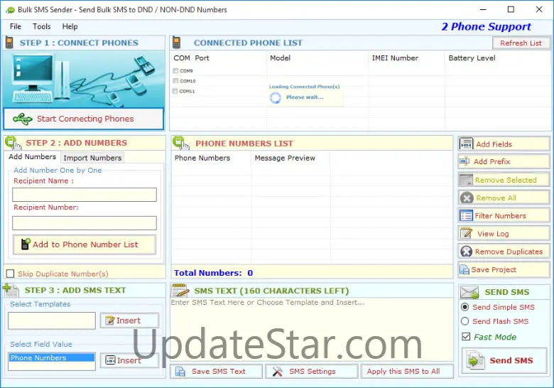Select Phone Numbers in field value list
554x388 pixels.
tap(52, 357)
